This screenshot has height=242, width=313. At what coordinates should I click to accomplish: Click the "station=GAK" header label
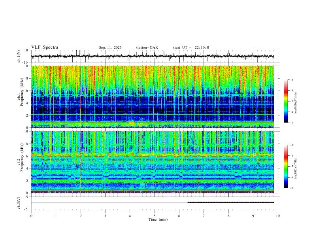click(147, 47)
